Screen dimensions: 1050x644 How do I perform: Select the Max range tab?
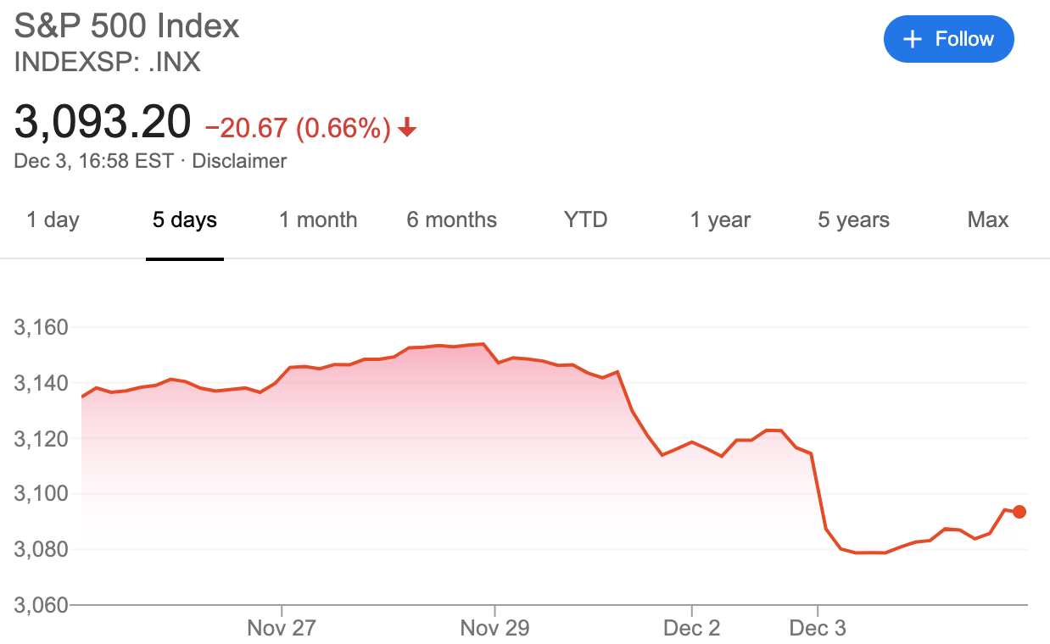tap(988, 220)
